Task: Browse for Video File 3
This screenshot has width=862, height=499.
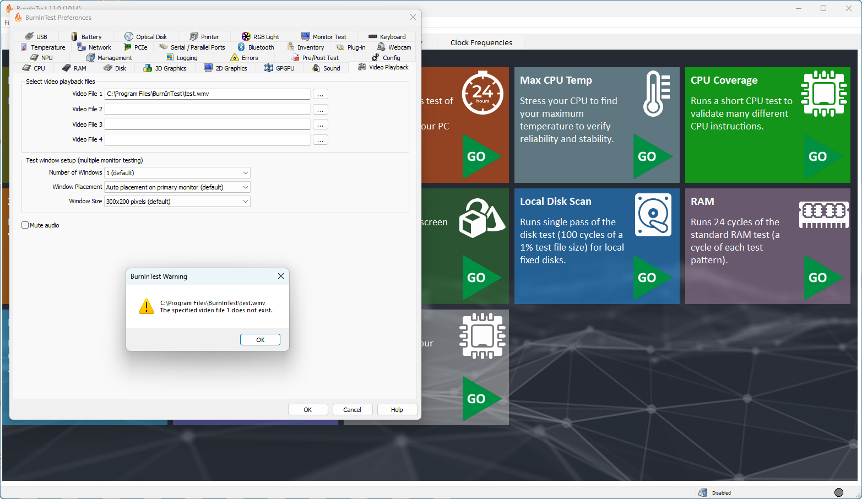Action: click(x=320, y=124)
